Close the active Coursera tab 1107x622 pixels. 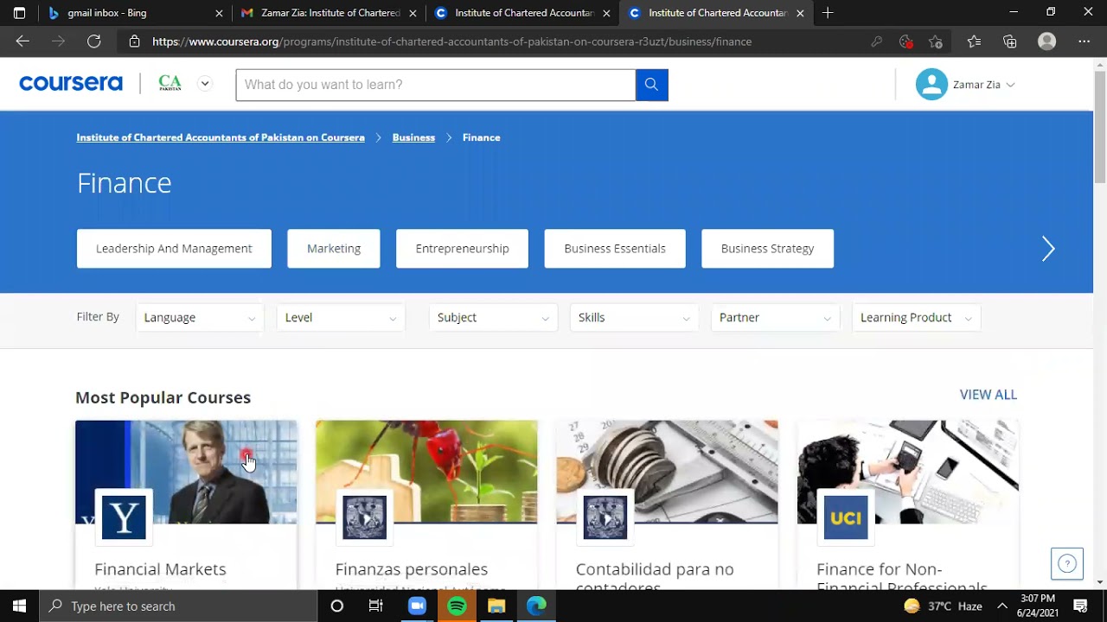coord(800,13)
